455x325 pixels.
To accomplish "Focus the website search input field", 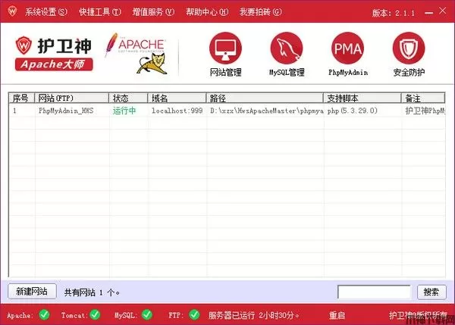I will click(x=375, y=292).
